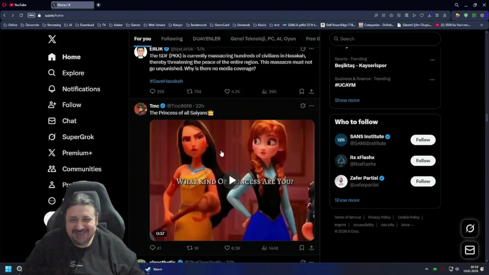Image resolution: width=489 pixels, height=275 pixels.
Task: Open Communities in the sidebar
Action: [74, 169]
